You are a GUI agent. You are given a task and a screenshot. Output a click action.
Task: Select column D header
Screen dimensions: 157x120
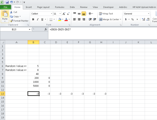coord(56,42)
